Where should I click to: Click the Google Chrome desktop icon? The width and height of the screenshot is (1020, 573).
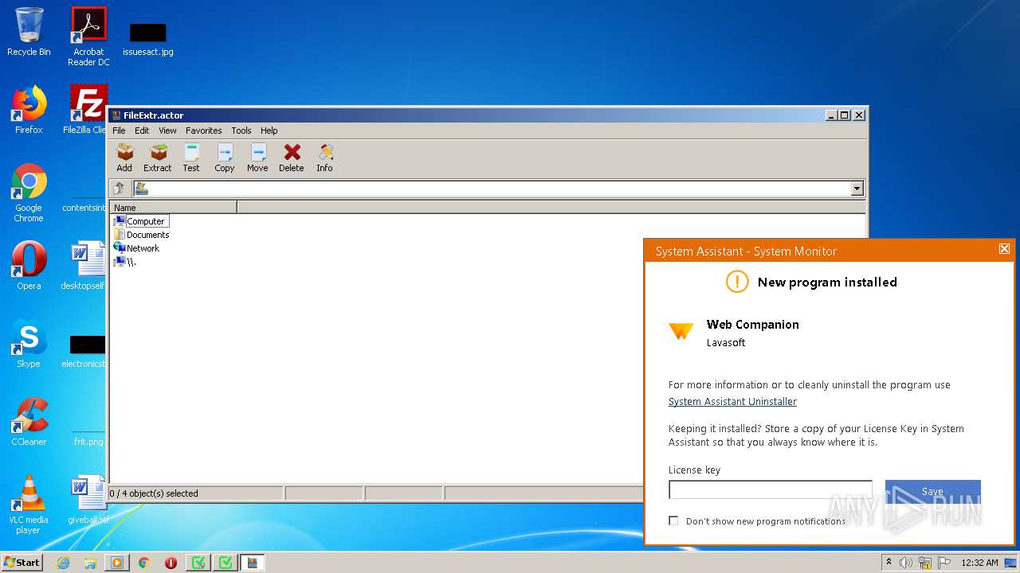click(x=29, y=193)
